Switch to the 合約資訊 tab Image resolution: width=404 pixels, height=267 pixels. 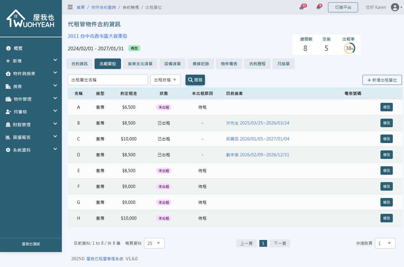[80, 64]
